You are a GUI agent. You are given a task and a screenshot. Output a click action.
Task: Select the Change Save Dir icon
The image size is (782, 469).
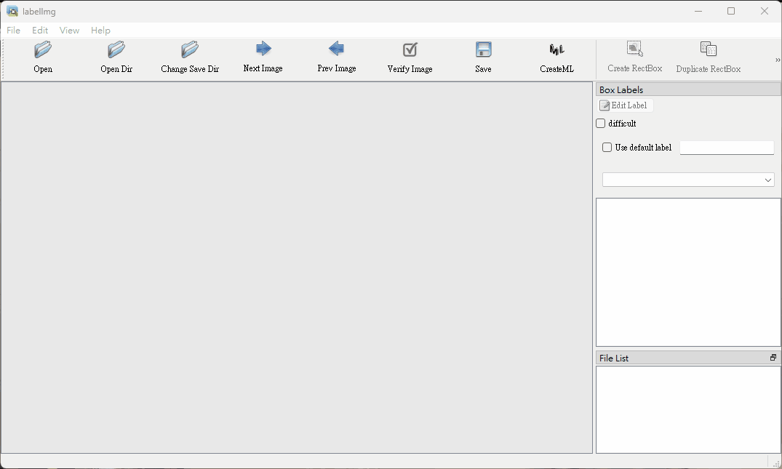[190, 50]
